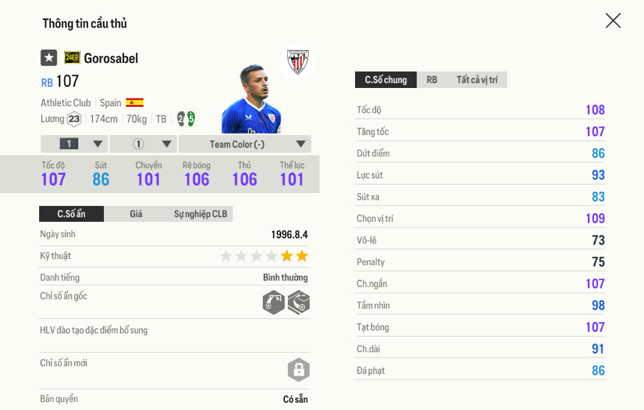Click the second hidden trait hexagon icon
Image resolution: width=644 pixels, height=410 pixels.
(299, 302)
